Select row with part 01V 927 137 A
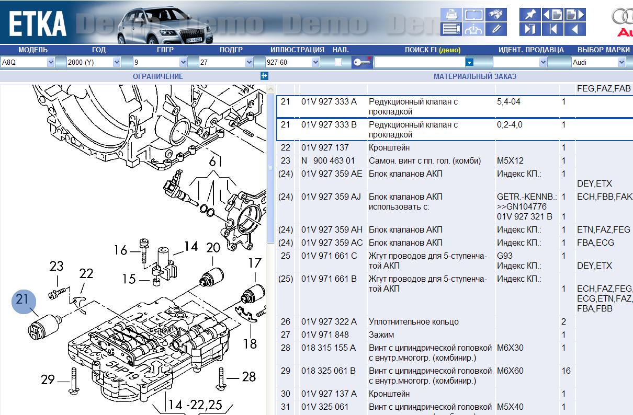 pyautogui.click(x=454, y=394)
